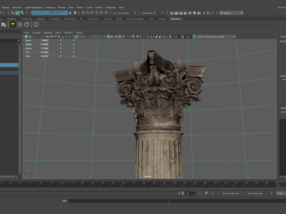
Task: Click the gamma icon in panel toolbar
Action: click(182, 37)
